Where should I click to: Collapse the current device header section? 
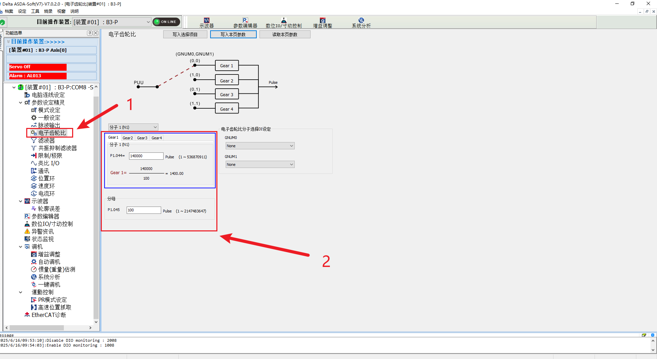click(9, 42)
